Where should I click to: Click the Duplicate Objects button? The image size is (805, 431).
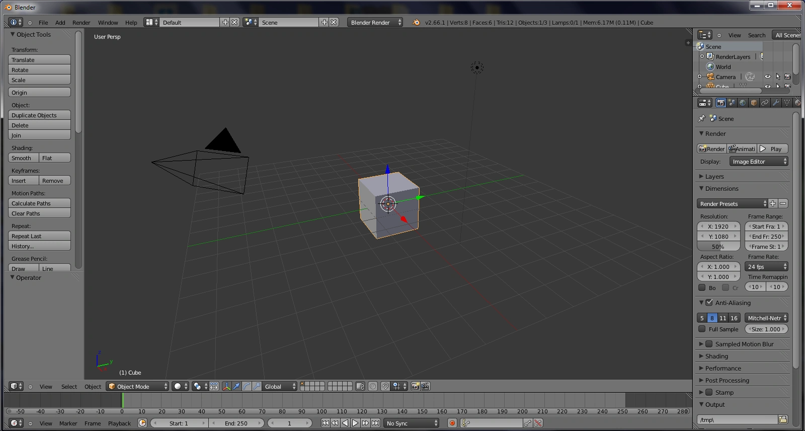point(39,115)
